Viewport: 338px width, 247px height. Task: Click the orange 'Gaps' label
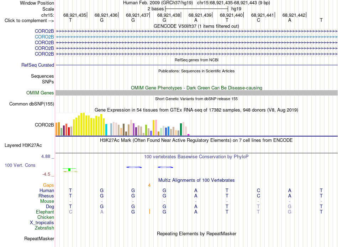click(x=48, y=185)
